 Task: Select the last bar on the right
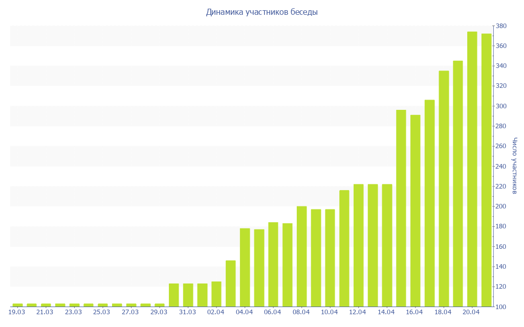click(x=486, y=170)
